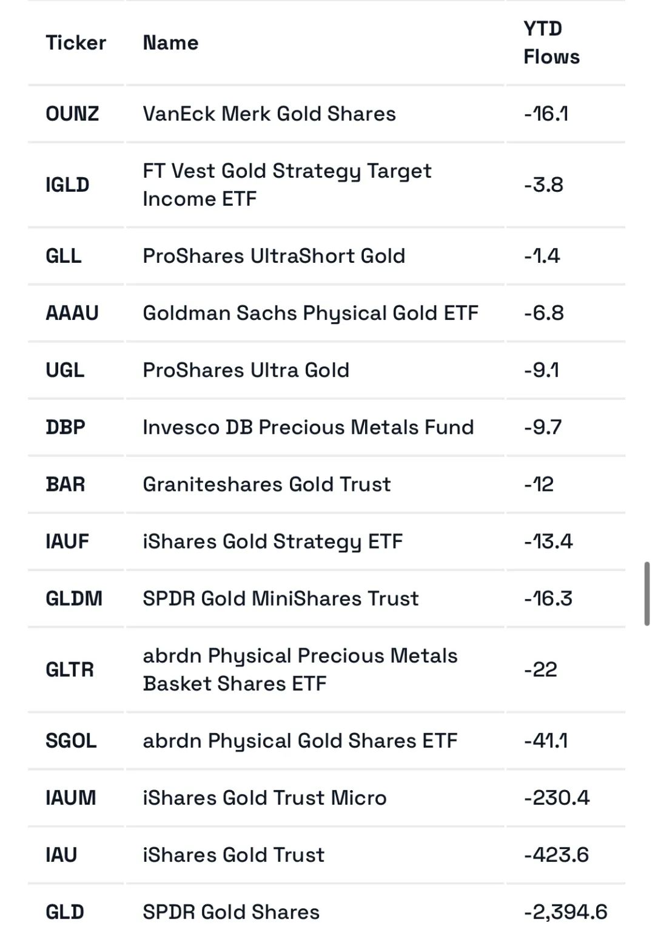The image size is (655, 937).
Task: Click the Name column header
Action: (170, 42)
